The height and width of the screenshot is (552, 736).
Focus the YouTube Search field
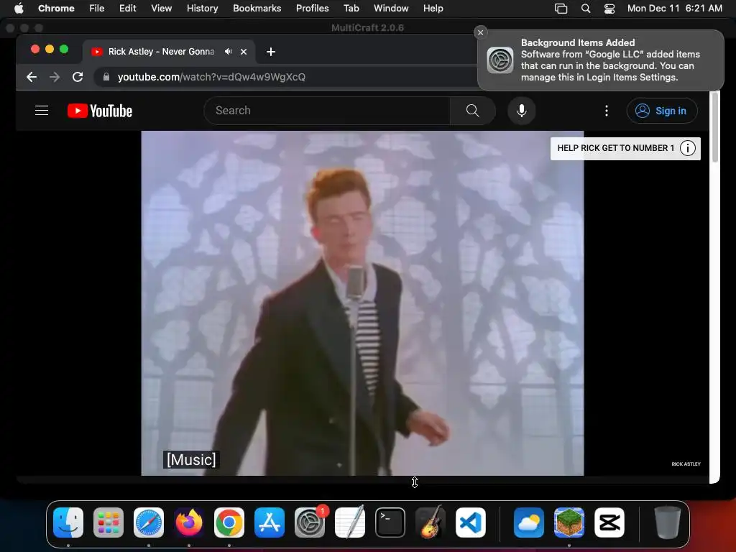click(327, 111)
